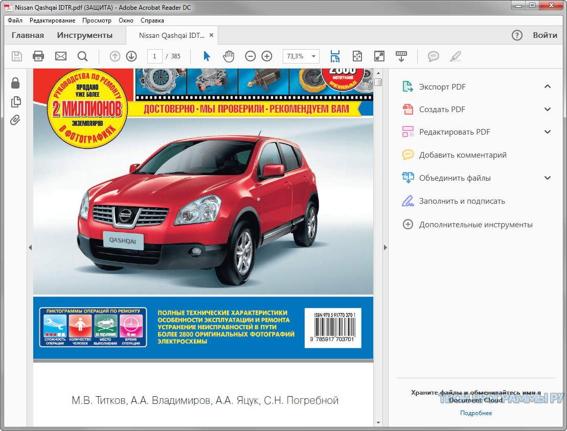The width and height of the screenshot is (567, 431).
Task: Zoom out with the minus icon
Action: coord(250,56)
